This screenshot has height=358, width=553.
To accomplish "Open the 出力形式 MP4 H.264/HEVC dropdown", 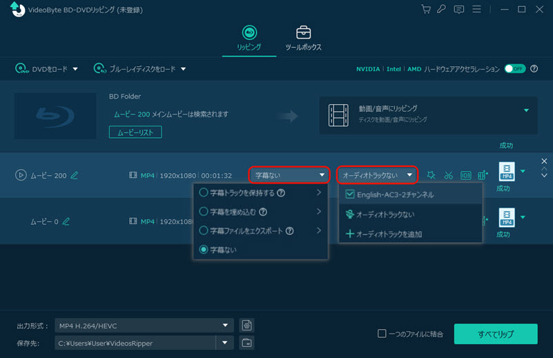I will pos(144,325).
